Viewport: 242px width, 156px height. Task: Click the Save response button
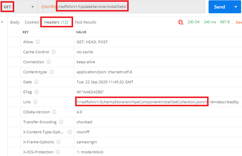pyautogui.click(x=238, y=22)
